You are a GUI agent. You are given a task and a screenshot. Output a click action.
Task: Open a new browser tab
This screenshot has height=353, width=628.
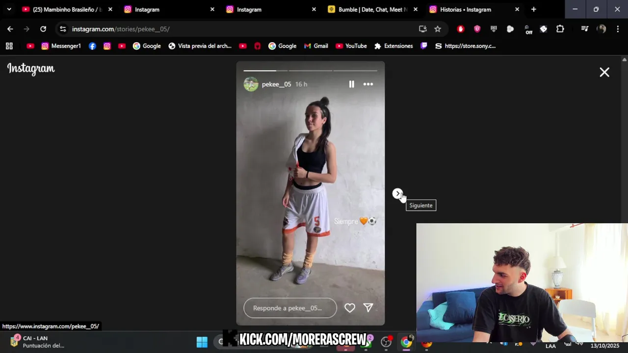pyautogui.click(x=533, y=9)
